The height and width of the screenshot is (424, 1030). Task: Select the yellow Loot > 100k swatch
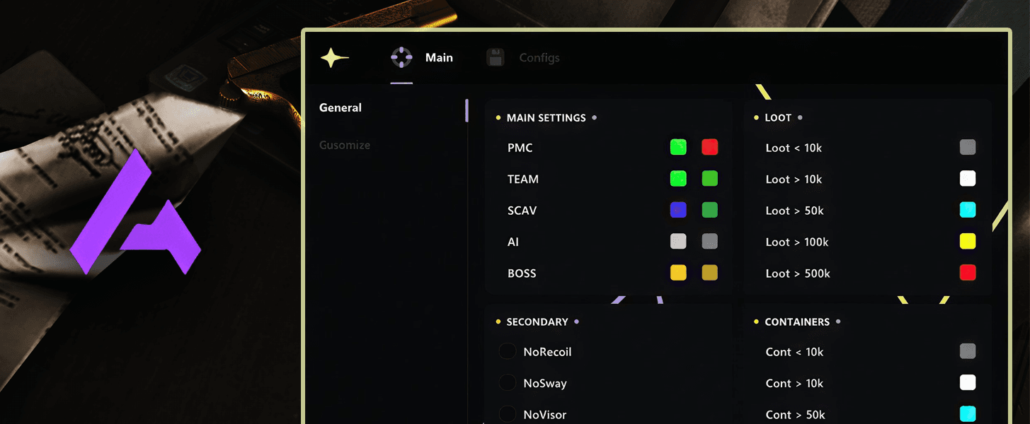point(968,242)
